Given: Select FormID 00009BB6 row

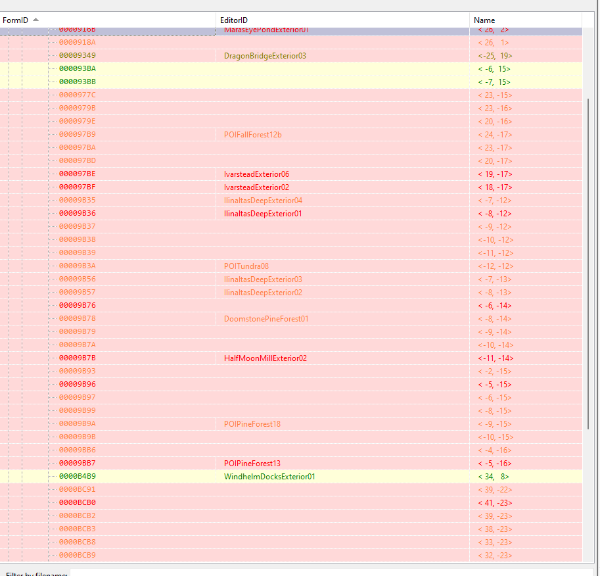Looking at the screenshot, I should point(291,450).
